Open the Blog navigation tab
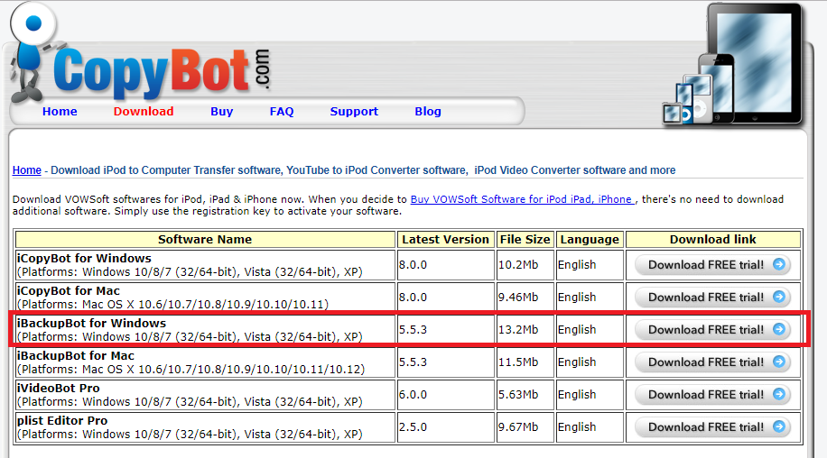The height and width of the screenshot is (458, 827). 428,112
